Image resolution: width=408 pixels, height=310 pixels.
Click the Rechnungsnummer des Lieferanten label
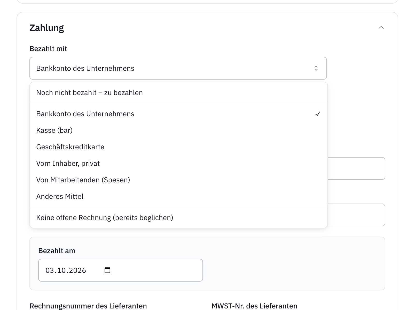[88, 306]
